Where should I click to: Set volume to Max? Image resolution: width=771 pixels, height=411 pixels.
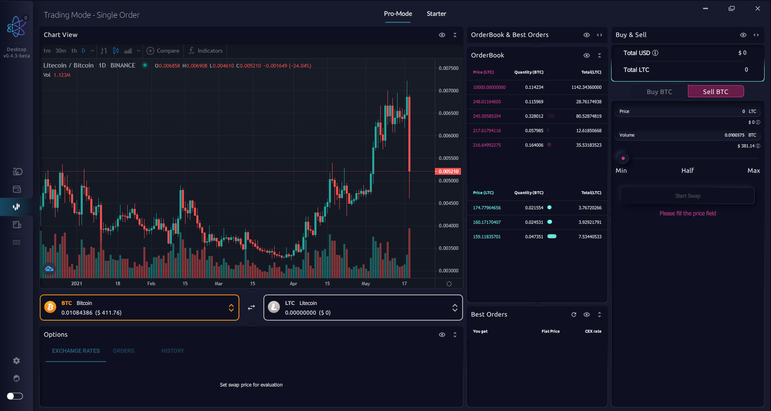[754, 171]
